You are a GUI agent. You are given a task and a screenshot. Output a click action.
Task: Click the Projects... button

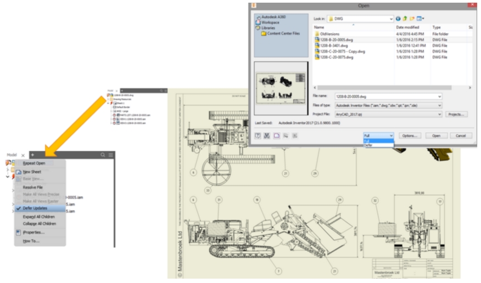(456, 114)
